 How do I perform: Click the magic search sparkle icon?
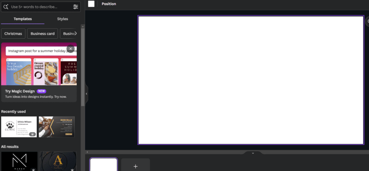6,7
